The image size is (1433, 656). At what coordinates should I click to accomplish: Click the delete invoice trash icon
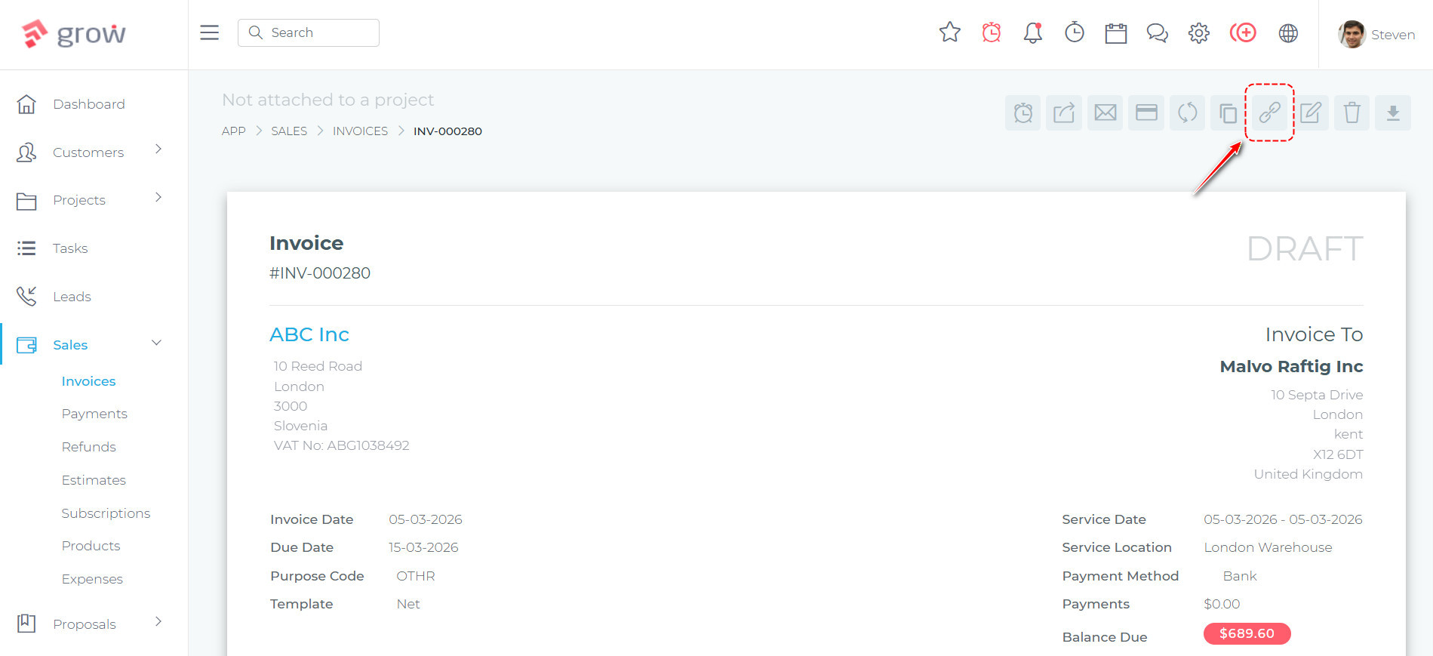[x=1352, y=113]
